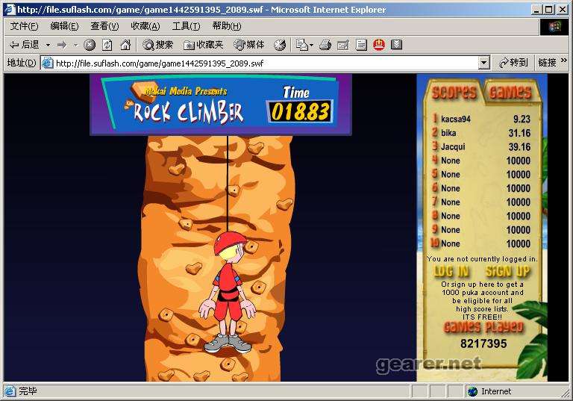Open the 搜索 search panel

(158, 45)
